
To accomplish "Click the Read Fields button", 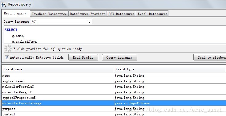I will (x=83, y=57).
